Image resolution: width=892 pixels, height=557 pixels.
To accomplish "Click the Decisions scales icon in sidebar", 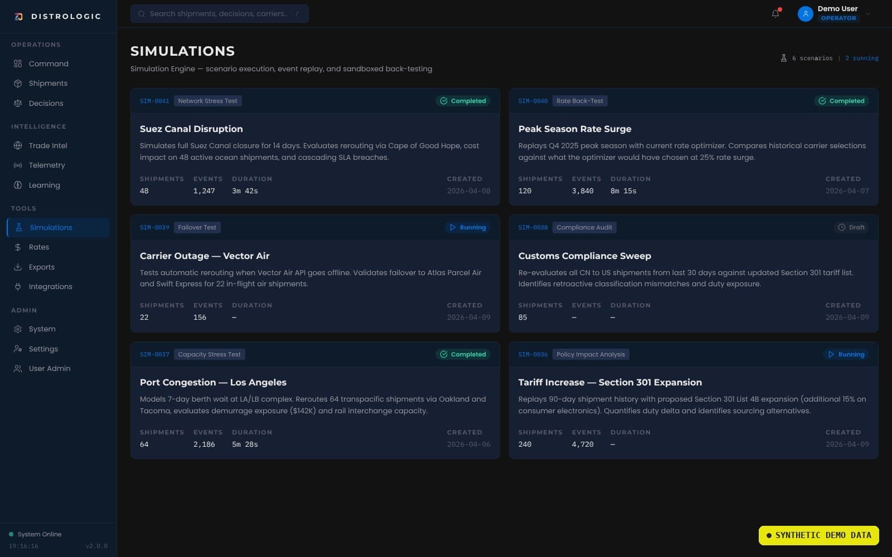I will [x=18, y=103].
